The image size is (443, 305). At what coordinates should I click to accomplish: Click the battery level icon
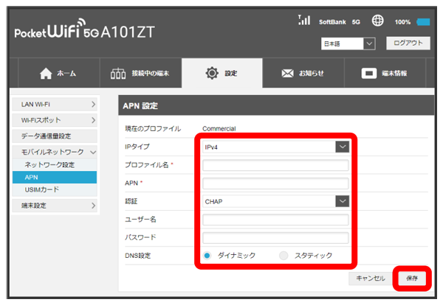point(423,22)
